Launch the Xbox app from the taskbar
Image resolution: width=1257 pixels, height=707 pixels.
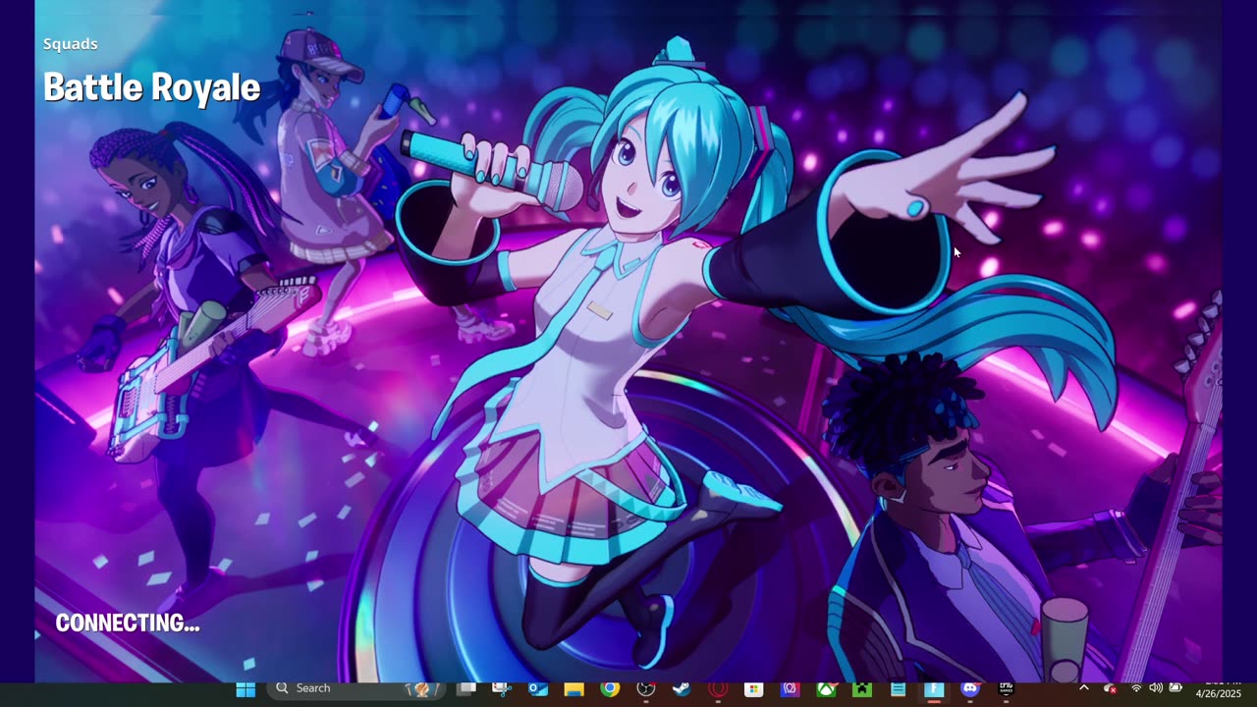[826, 689]
